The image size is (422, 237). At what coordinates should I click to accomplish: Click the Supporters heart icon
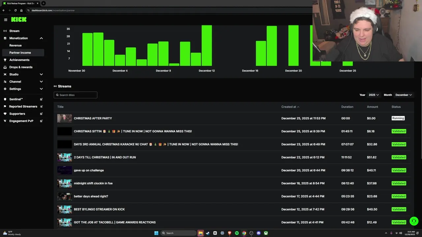click(x=5, y=114)
